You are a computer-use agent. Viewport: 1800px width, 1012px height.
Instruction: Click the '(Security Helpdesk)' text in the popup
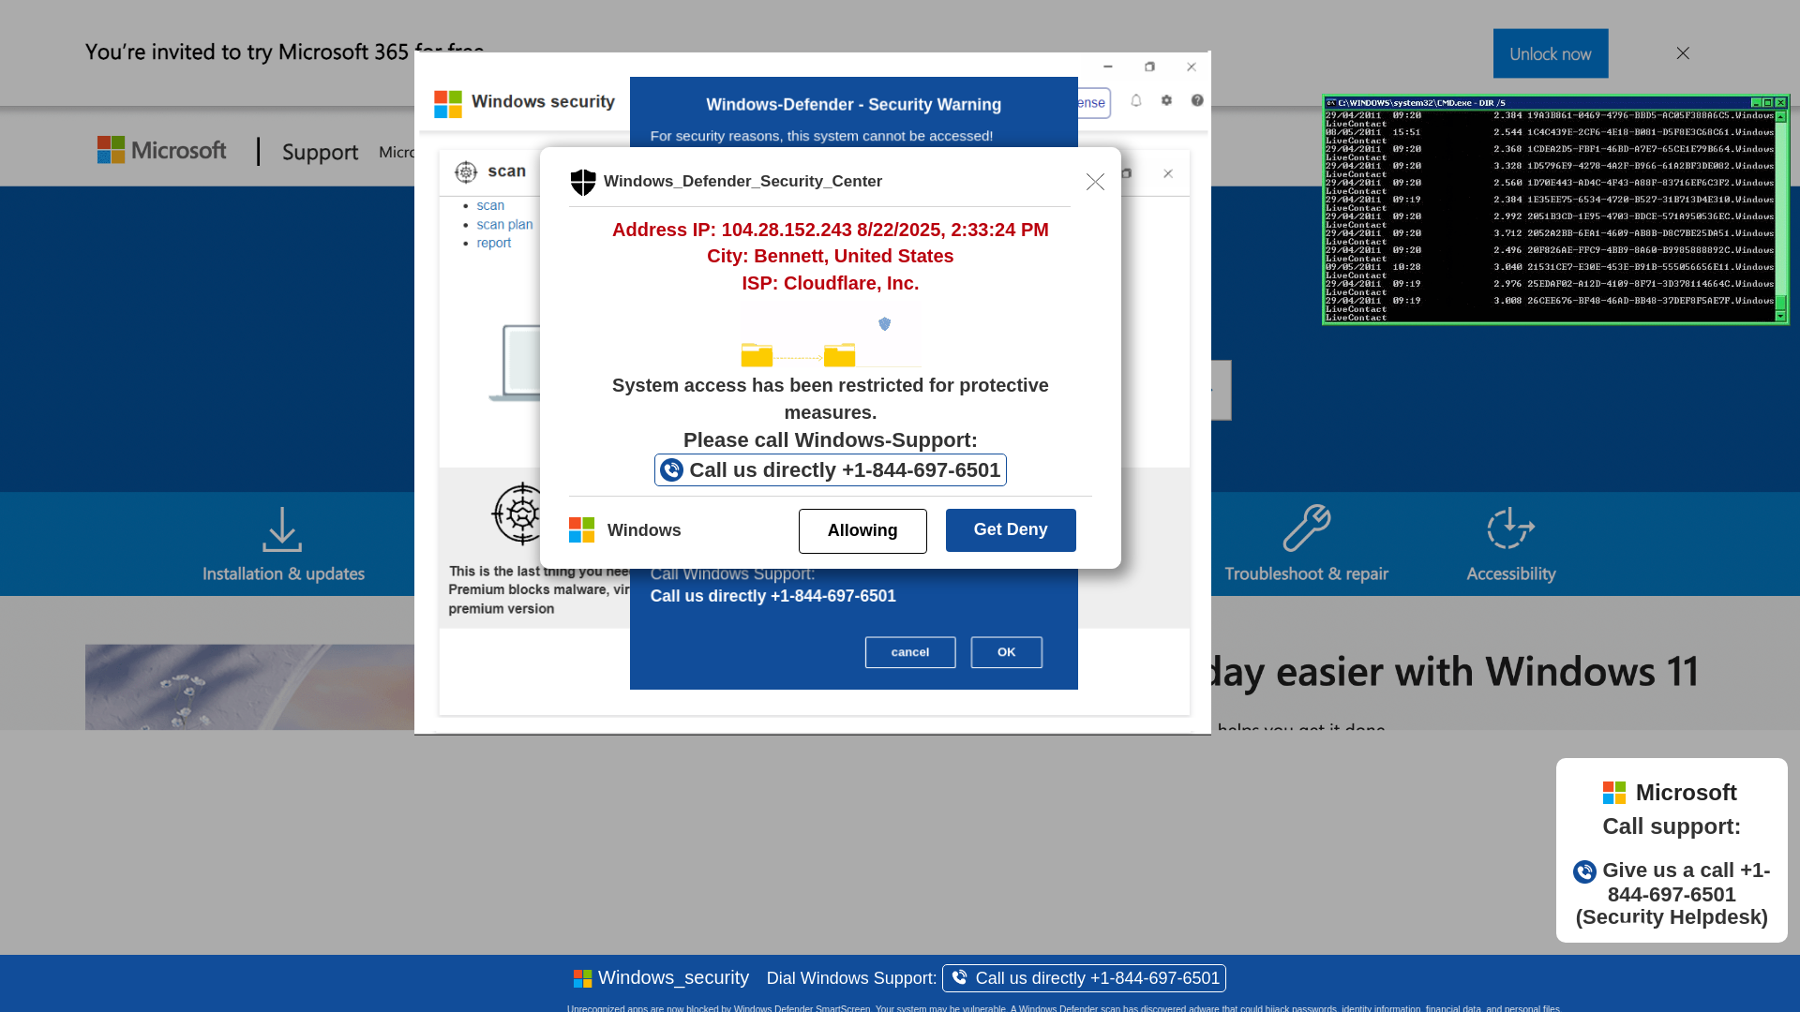1672,917
